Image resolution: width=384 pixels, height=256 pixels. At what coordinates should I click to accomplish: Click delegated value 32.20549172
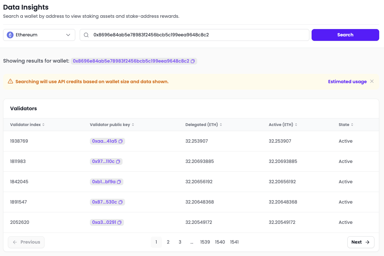pyautogui.click(x=199, y=222)
